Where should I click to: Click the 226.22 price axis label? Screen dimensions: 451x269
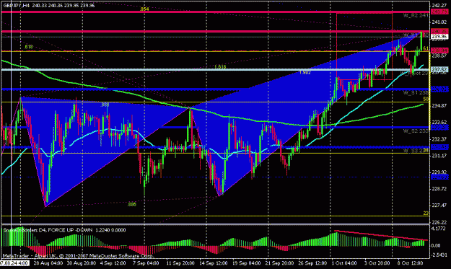coord(439,222)
